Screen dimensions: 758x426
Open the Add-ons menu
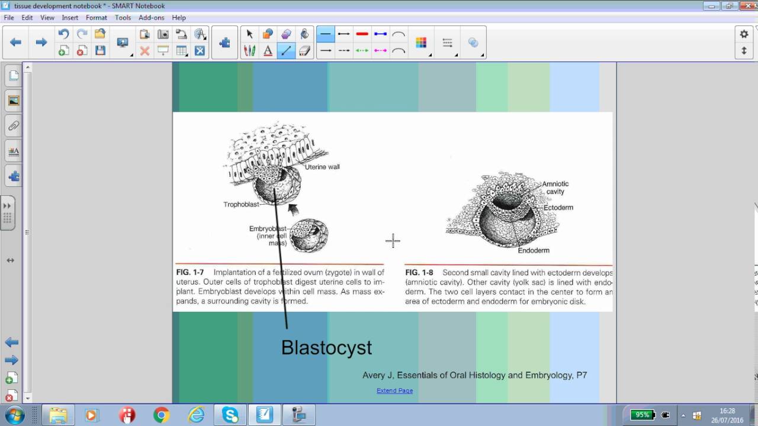coord(152,18)
